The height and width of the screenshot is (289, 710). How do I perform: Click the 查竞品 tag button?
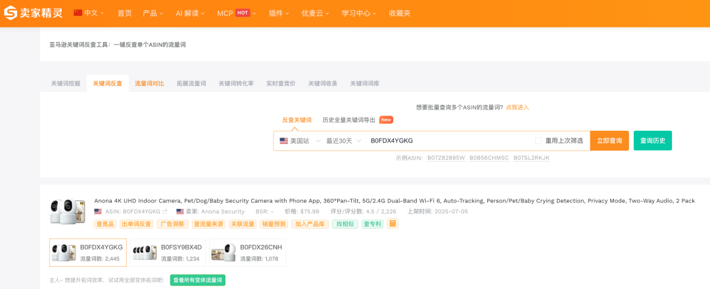point(105,224)
